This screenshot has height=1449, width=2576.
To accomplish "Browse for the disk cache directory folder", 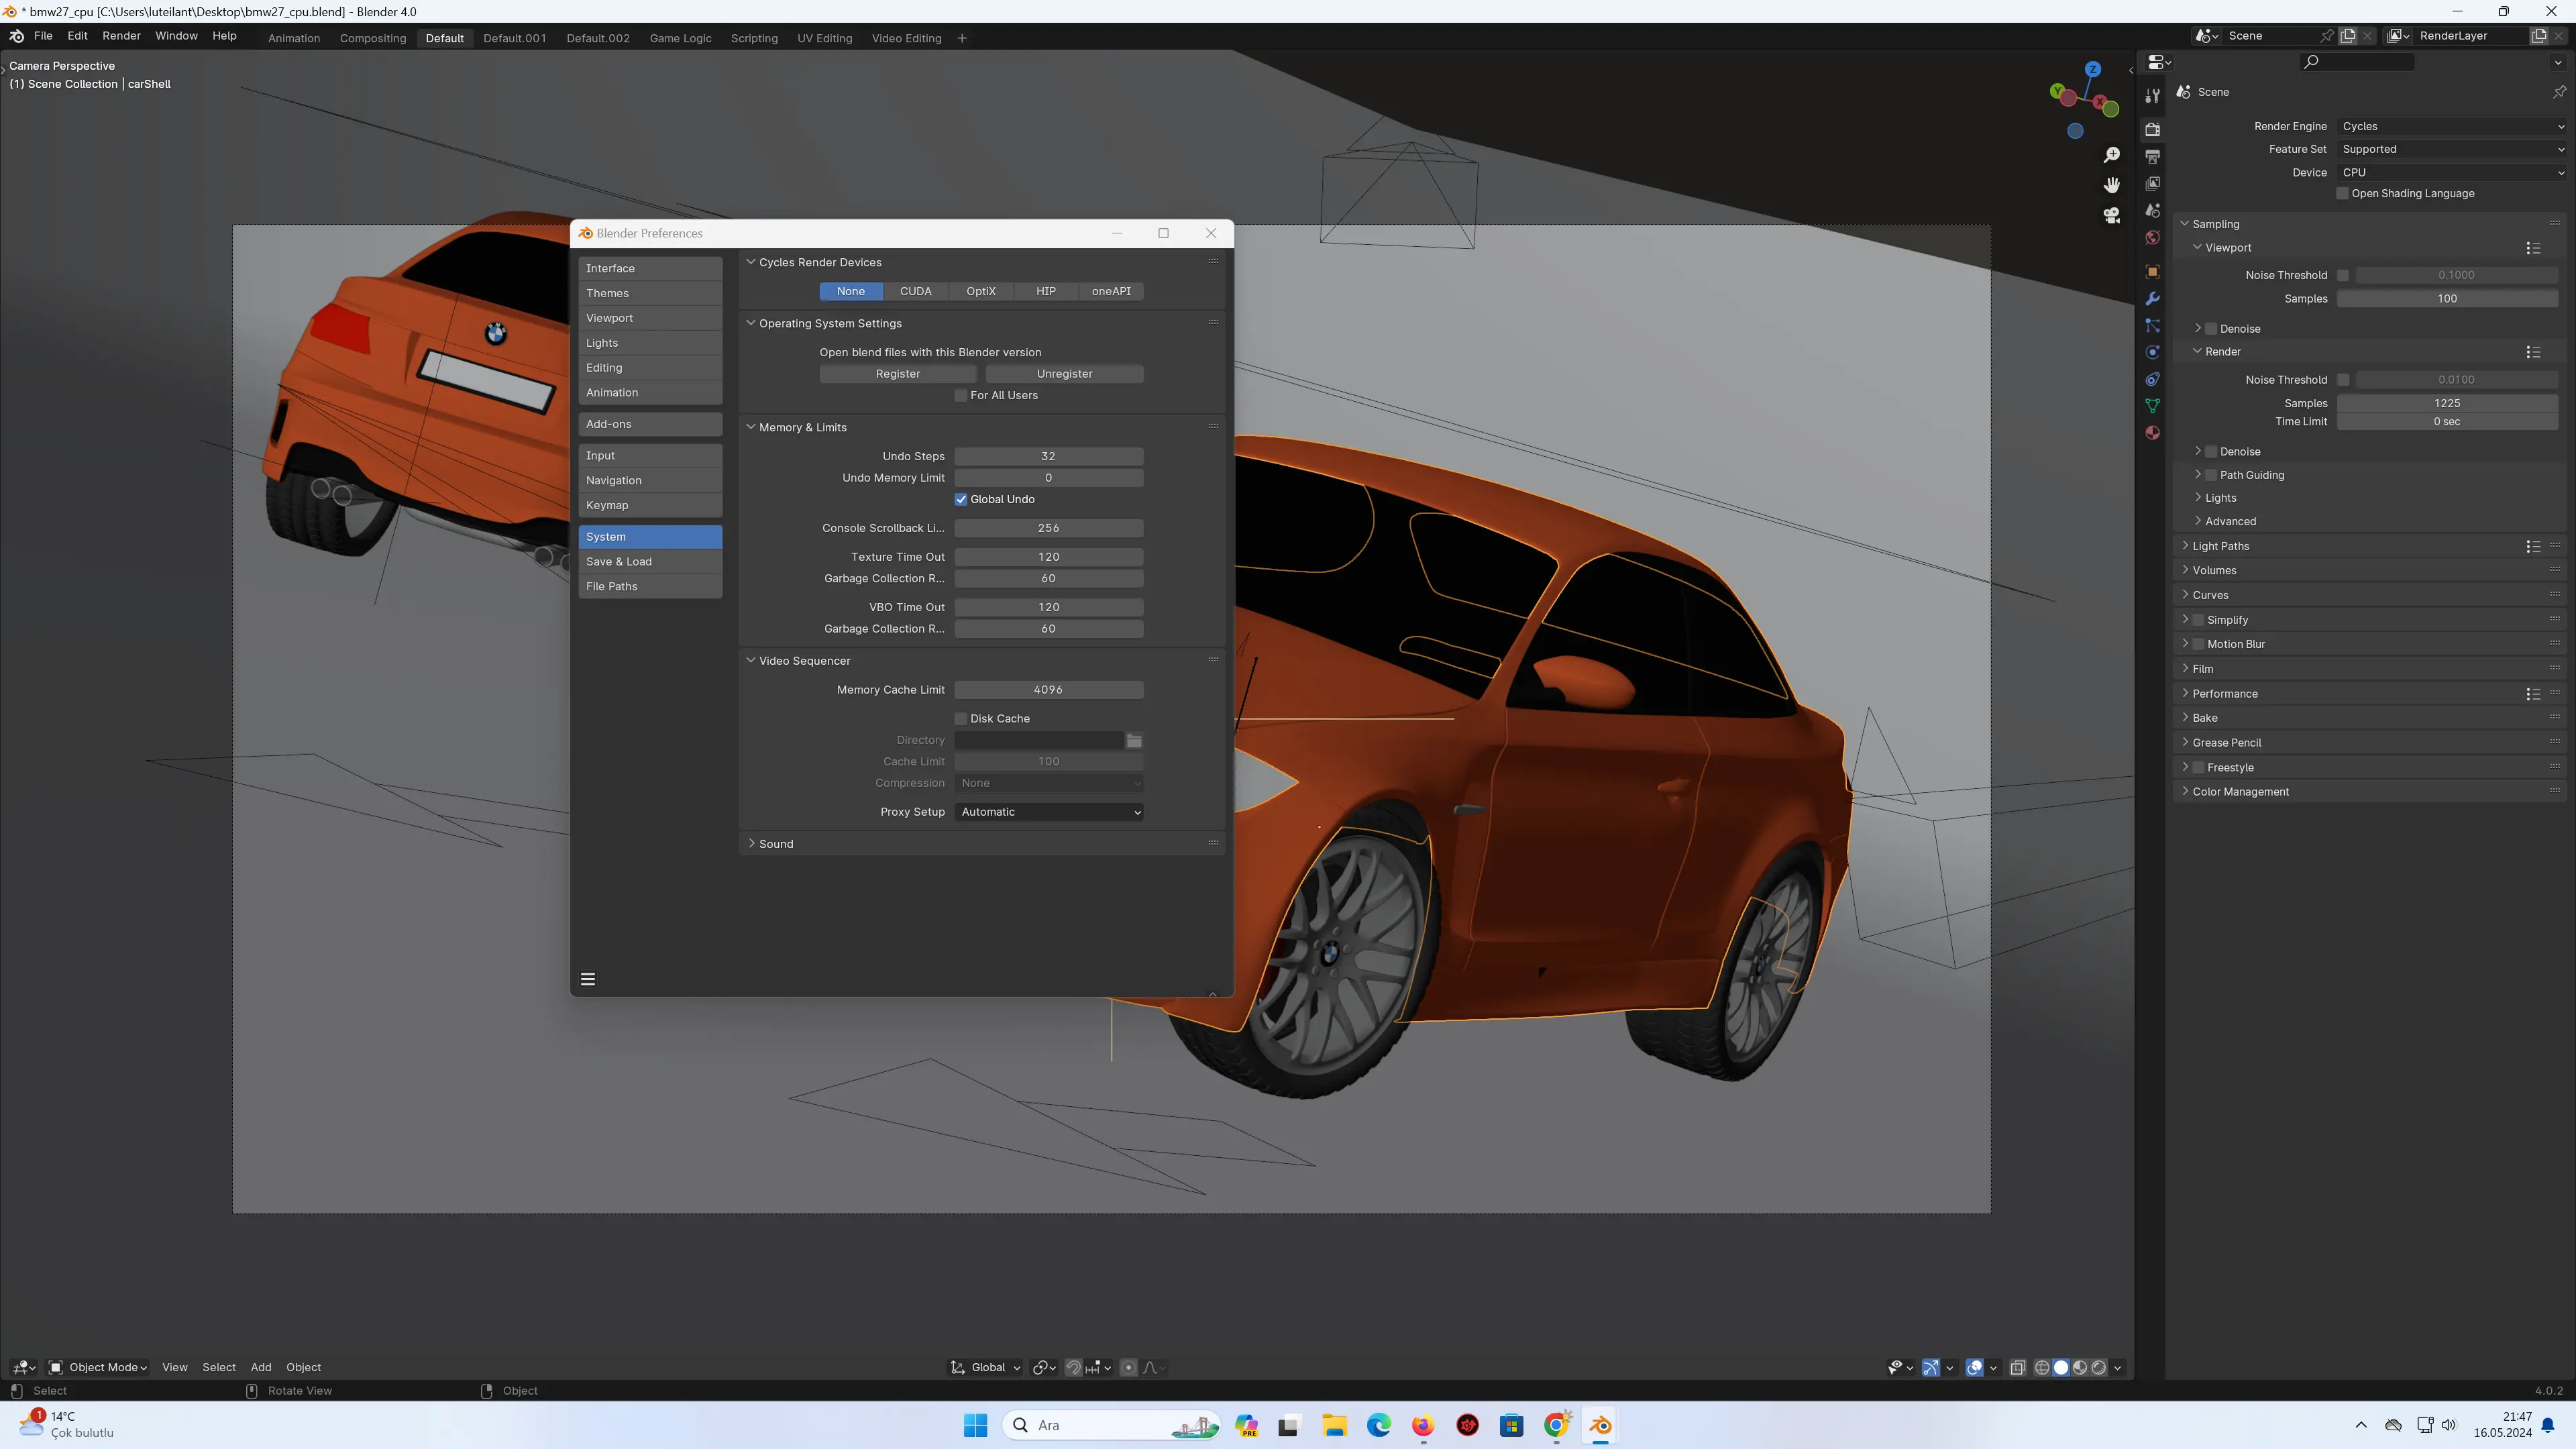I will [1134, 740].
